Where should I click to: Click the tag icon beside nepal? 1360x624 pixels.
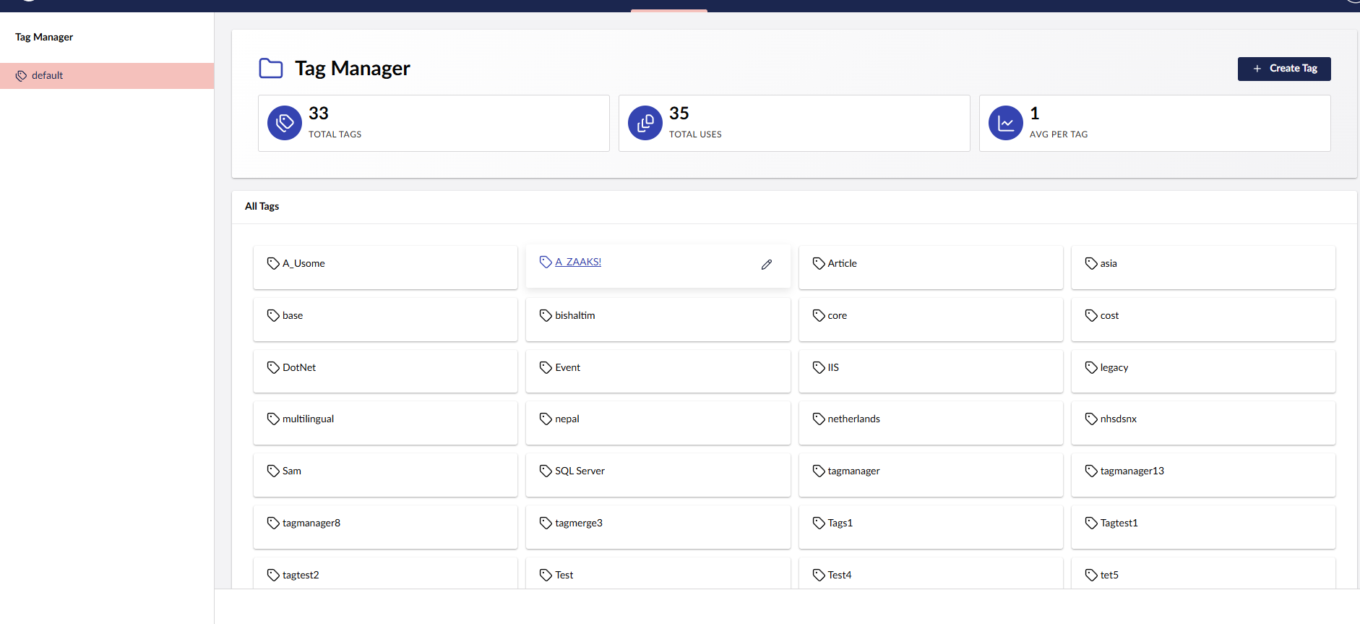click(x=546, y=419)
